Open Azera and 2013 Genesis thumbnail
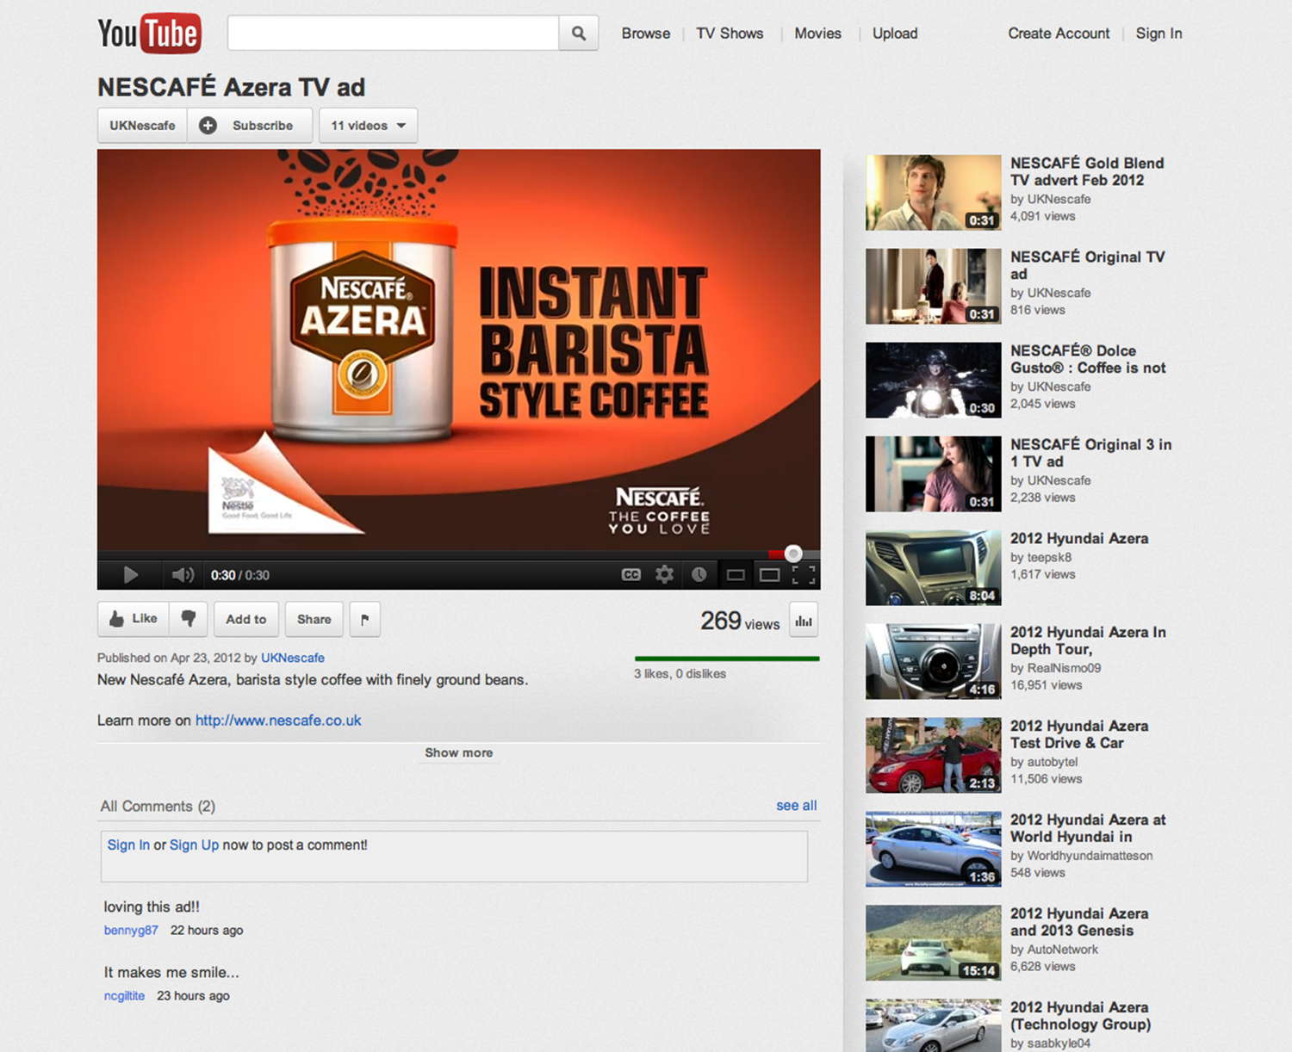1292x1052 pixels. click(934, 944)
